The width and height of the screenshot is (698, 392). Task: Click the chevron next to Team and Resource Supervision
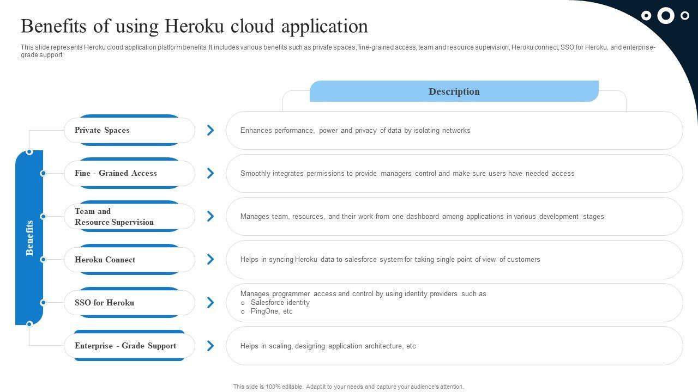click(x=210, y=216)
